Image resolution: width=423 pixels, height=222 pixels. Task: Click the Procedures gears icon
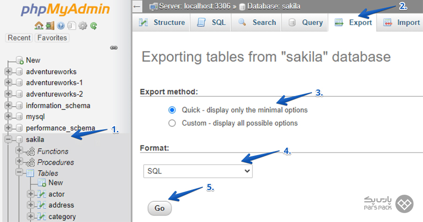point(31,162)
